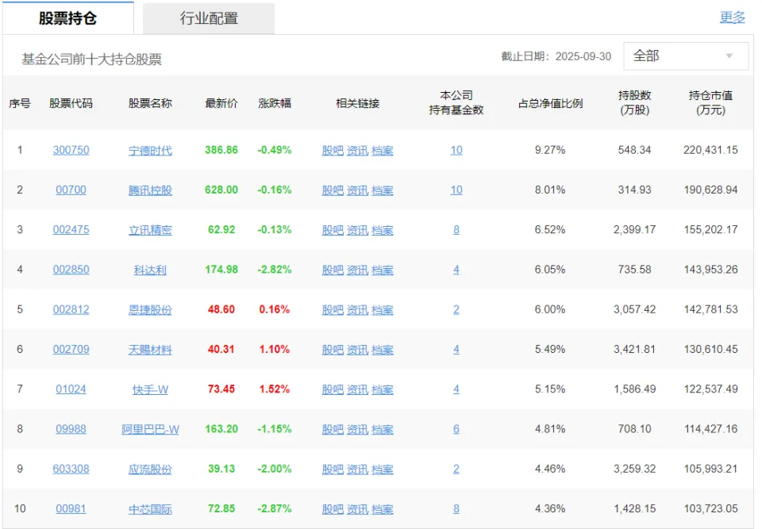
Task: Click the 阿里巴巴-W stock name
Action: click(x=150, y=429)
